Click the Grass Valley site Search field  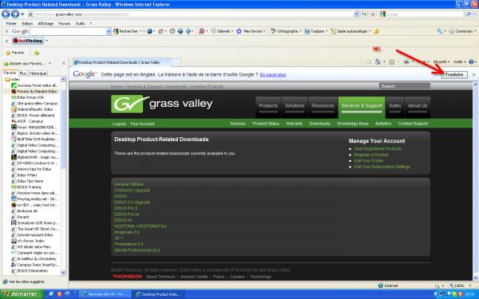point(405,86)
